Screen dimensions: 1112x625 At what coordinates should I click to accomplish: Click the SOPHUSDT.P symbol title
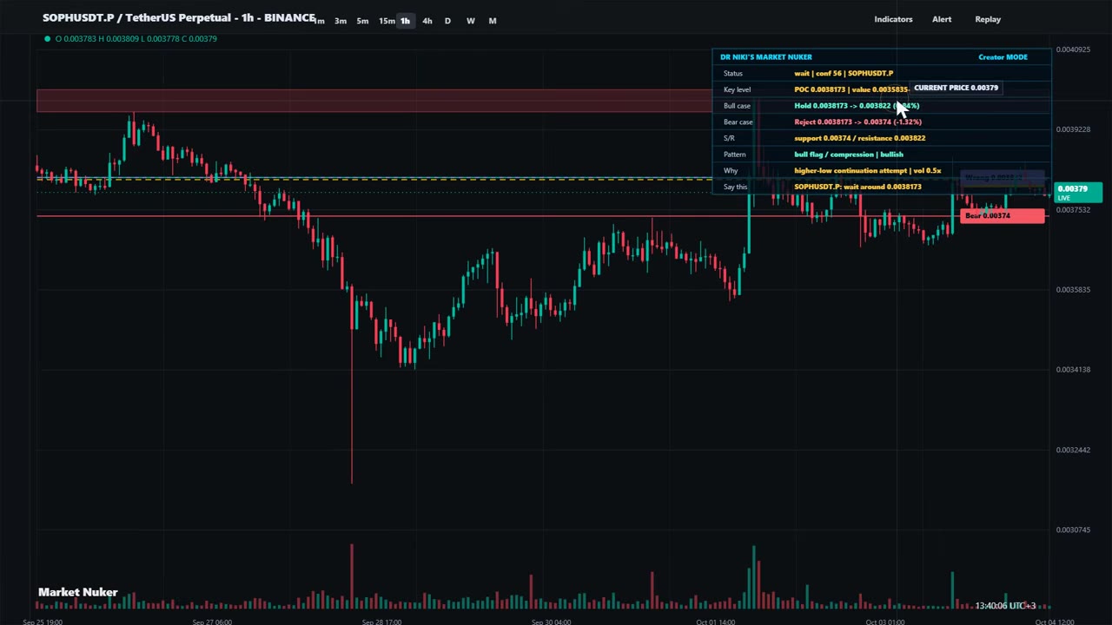click(179, 17)
